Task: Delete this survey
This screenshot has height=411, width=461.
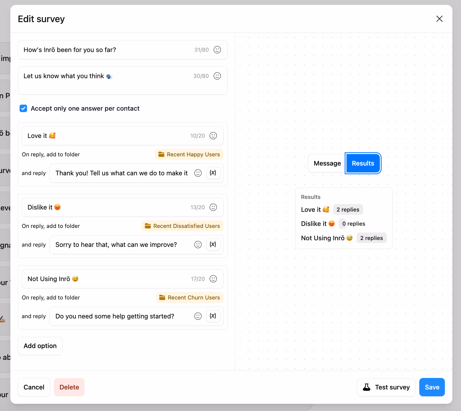Action: (69, 387)
